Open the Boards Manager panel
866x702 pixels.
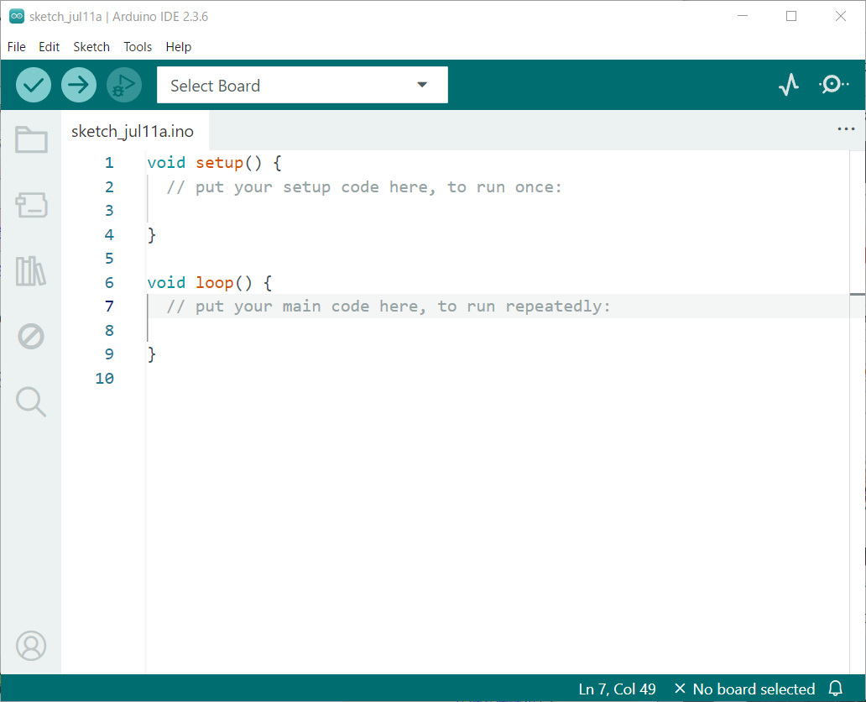(31, 205)
